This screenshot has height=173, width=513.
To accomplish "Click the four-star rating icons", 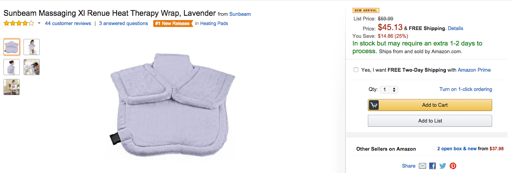I will pyautogui.click(x=19, y=24).
